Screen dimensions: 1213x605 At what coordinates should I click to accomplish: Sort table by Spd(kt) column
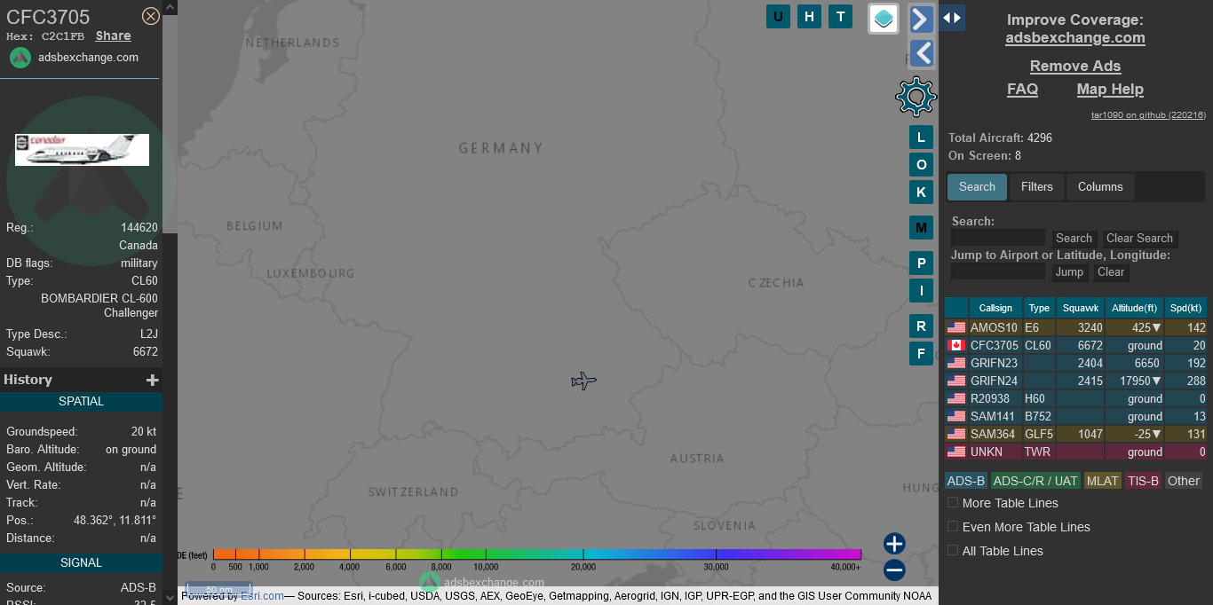point(1186,308)
